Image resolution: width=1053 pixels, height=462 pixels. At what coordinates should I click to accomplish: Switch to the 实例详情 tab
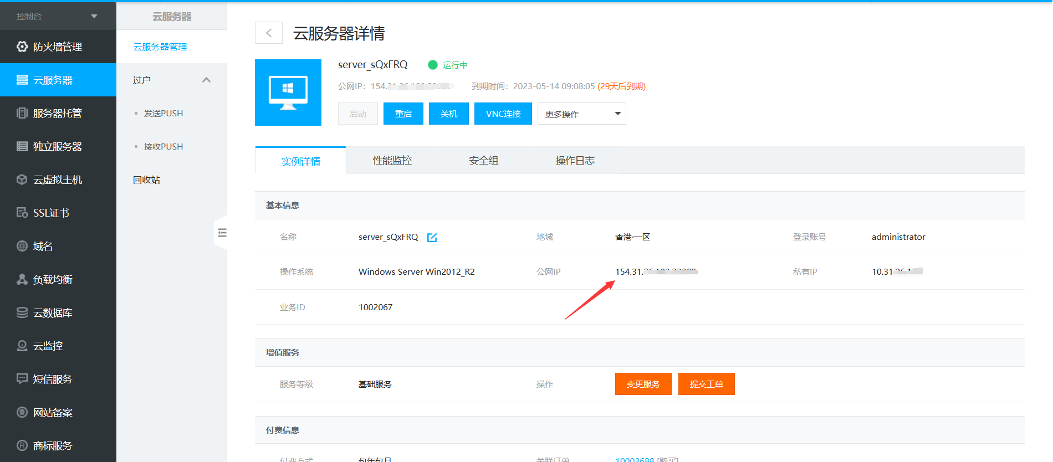(x=300, y=161)
